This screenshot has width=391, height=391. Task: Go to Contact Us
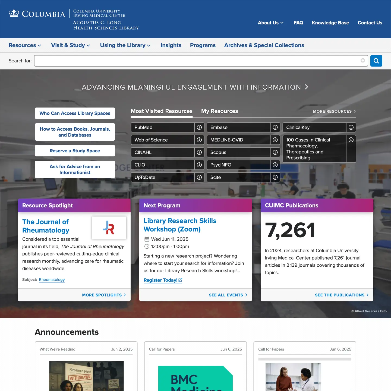(370, 23)
